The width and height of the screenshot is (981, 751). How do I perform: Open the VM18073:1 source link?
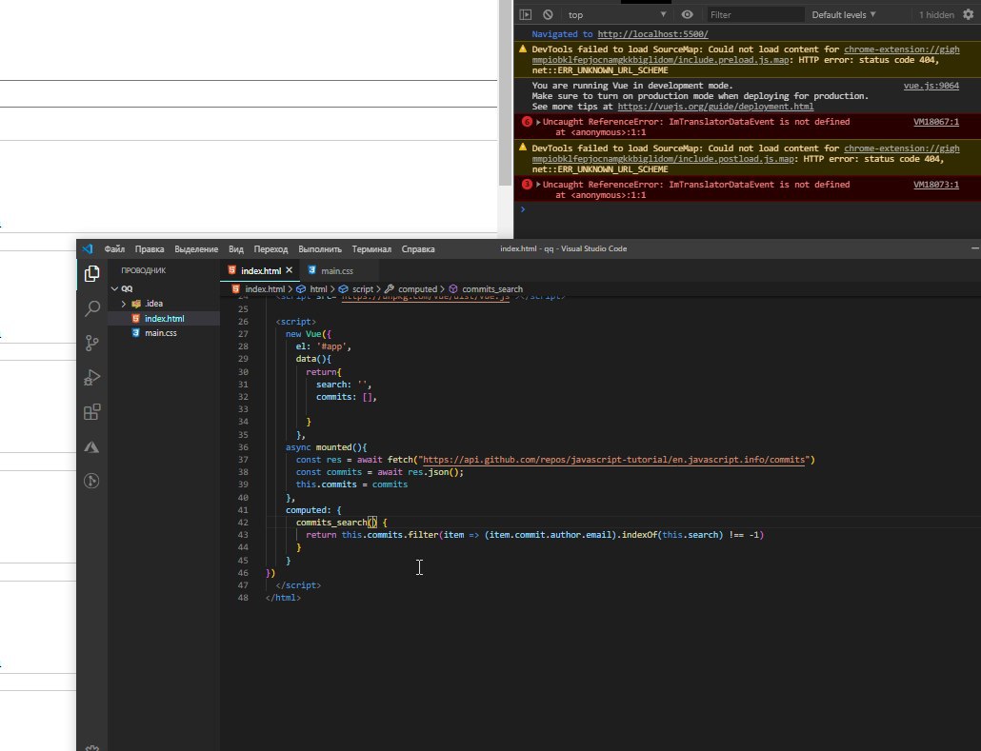click(936, 185)
